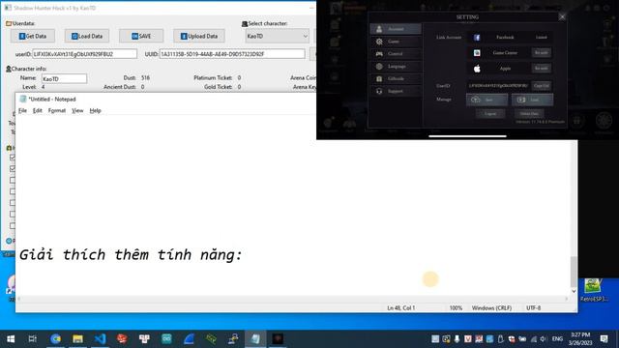Screen dimensions: 619x348
Task: Open Task View from taskbar
Action: click(32, 339)
